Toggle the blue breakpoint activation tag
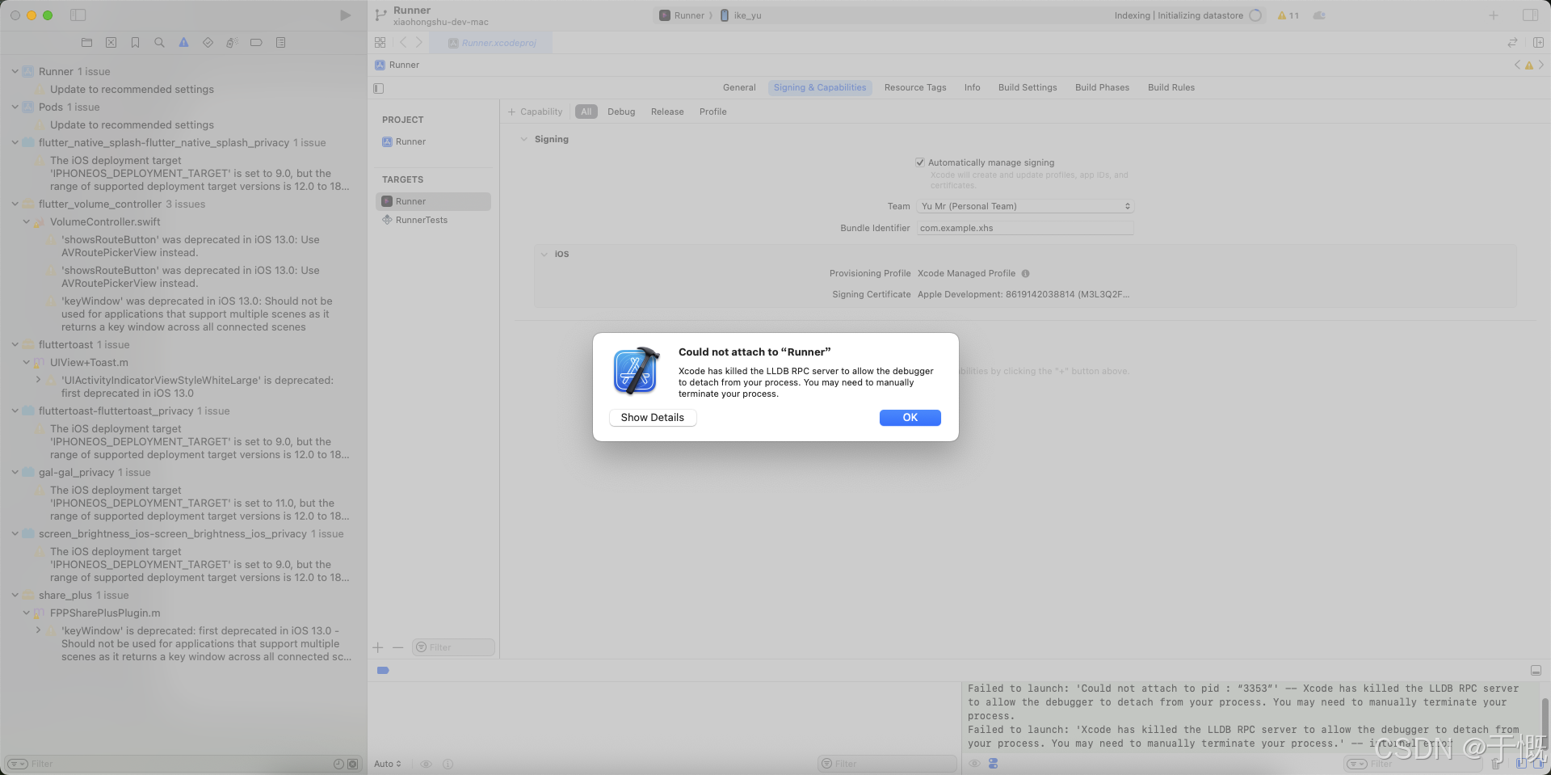 (383, 671)
